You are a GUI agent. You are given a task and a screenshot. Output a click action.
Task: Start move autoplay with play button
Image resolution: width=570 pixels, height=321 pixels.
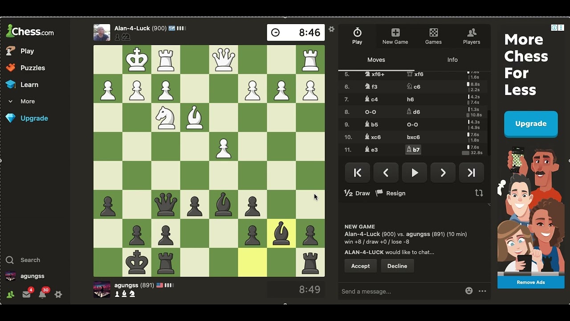pyautogui.click(x=415, y=173)
